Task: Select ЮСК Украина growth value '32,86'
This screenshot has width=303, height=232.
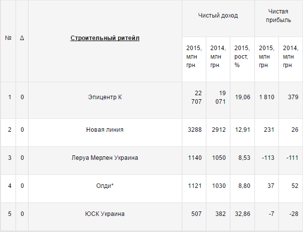Action: tap(242, 214)
